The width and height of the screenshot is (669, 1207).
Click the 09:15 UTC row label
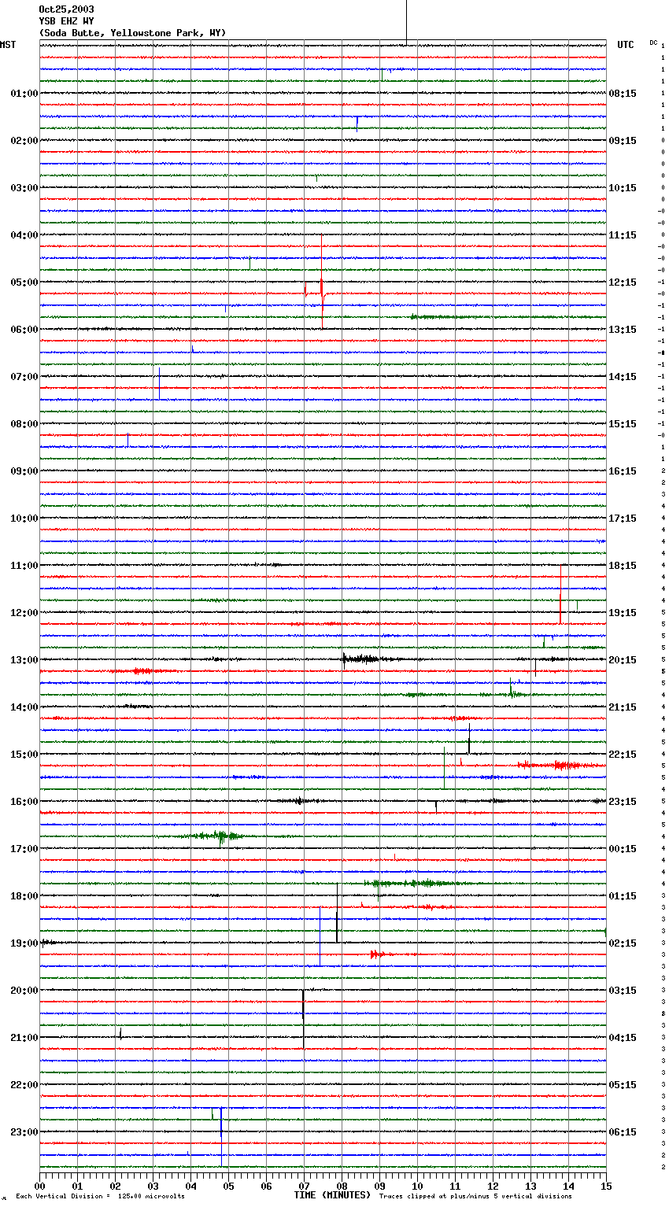click(x=623, y=141)
